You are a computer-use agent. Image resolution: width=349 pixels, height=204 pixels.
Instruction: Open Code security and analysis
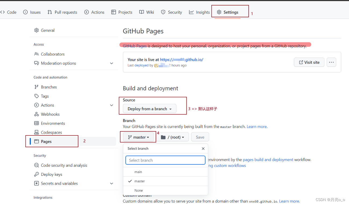tap(74, 165)
